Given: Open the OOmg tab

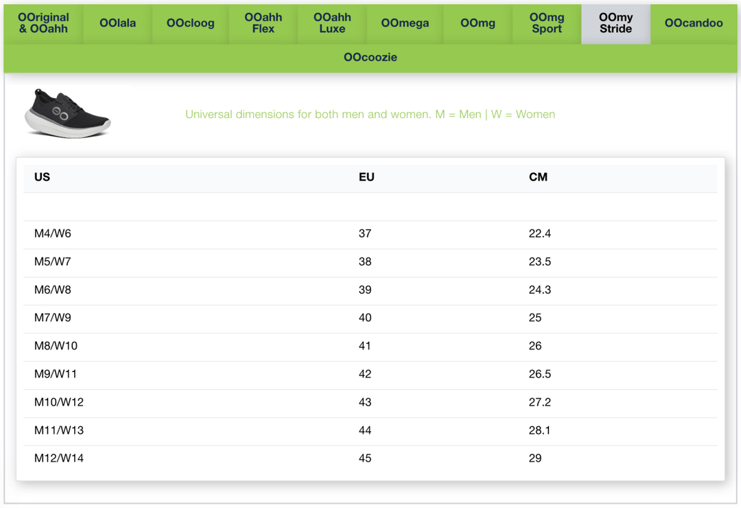Looking at the screenshot, I should (478, 23).
